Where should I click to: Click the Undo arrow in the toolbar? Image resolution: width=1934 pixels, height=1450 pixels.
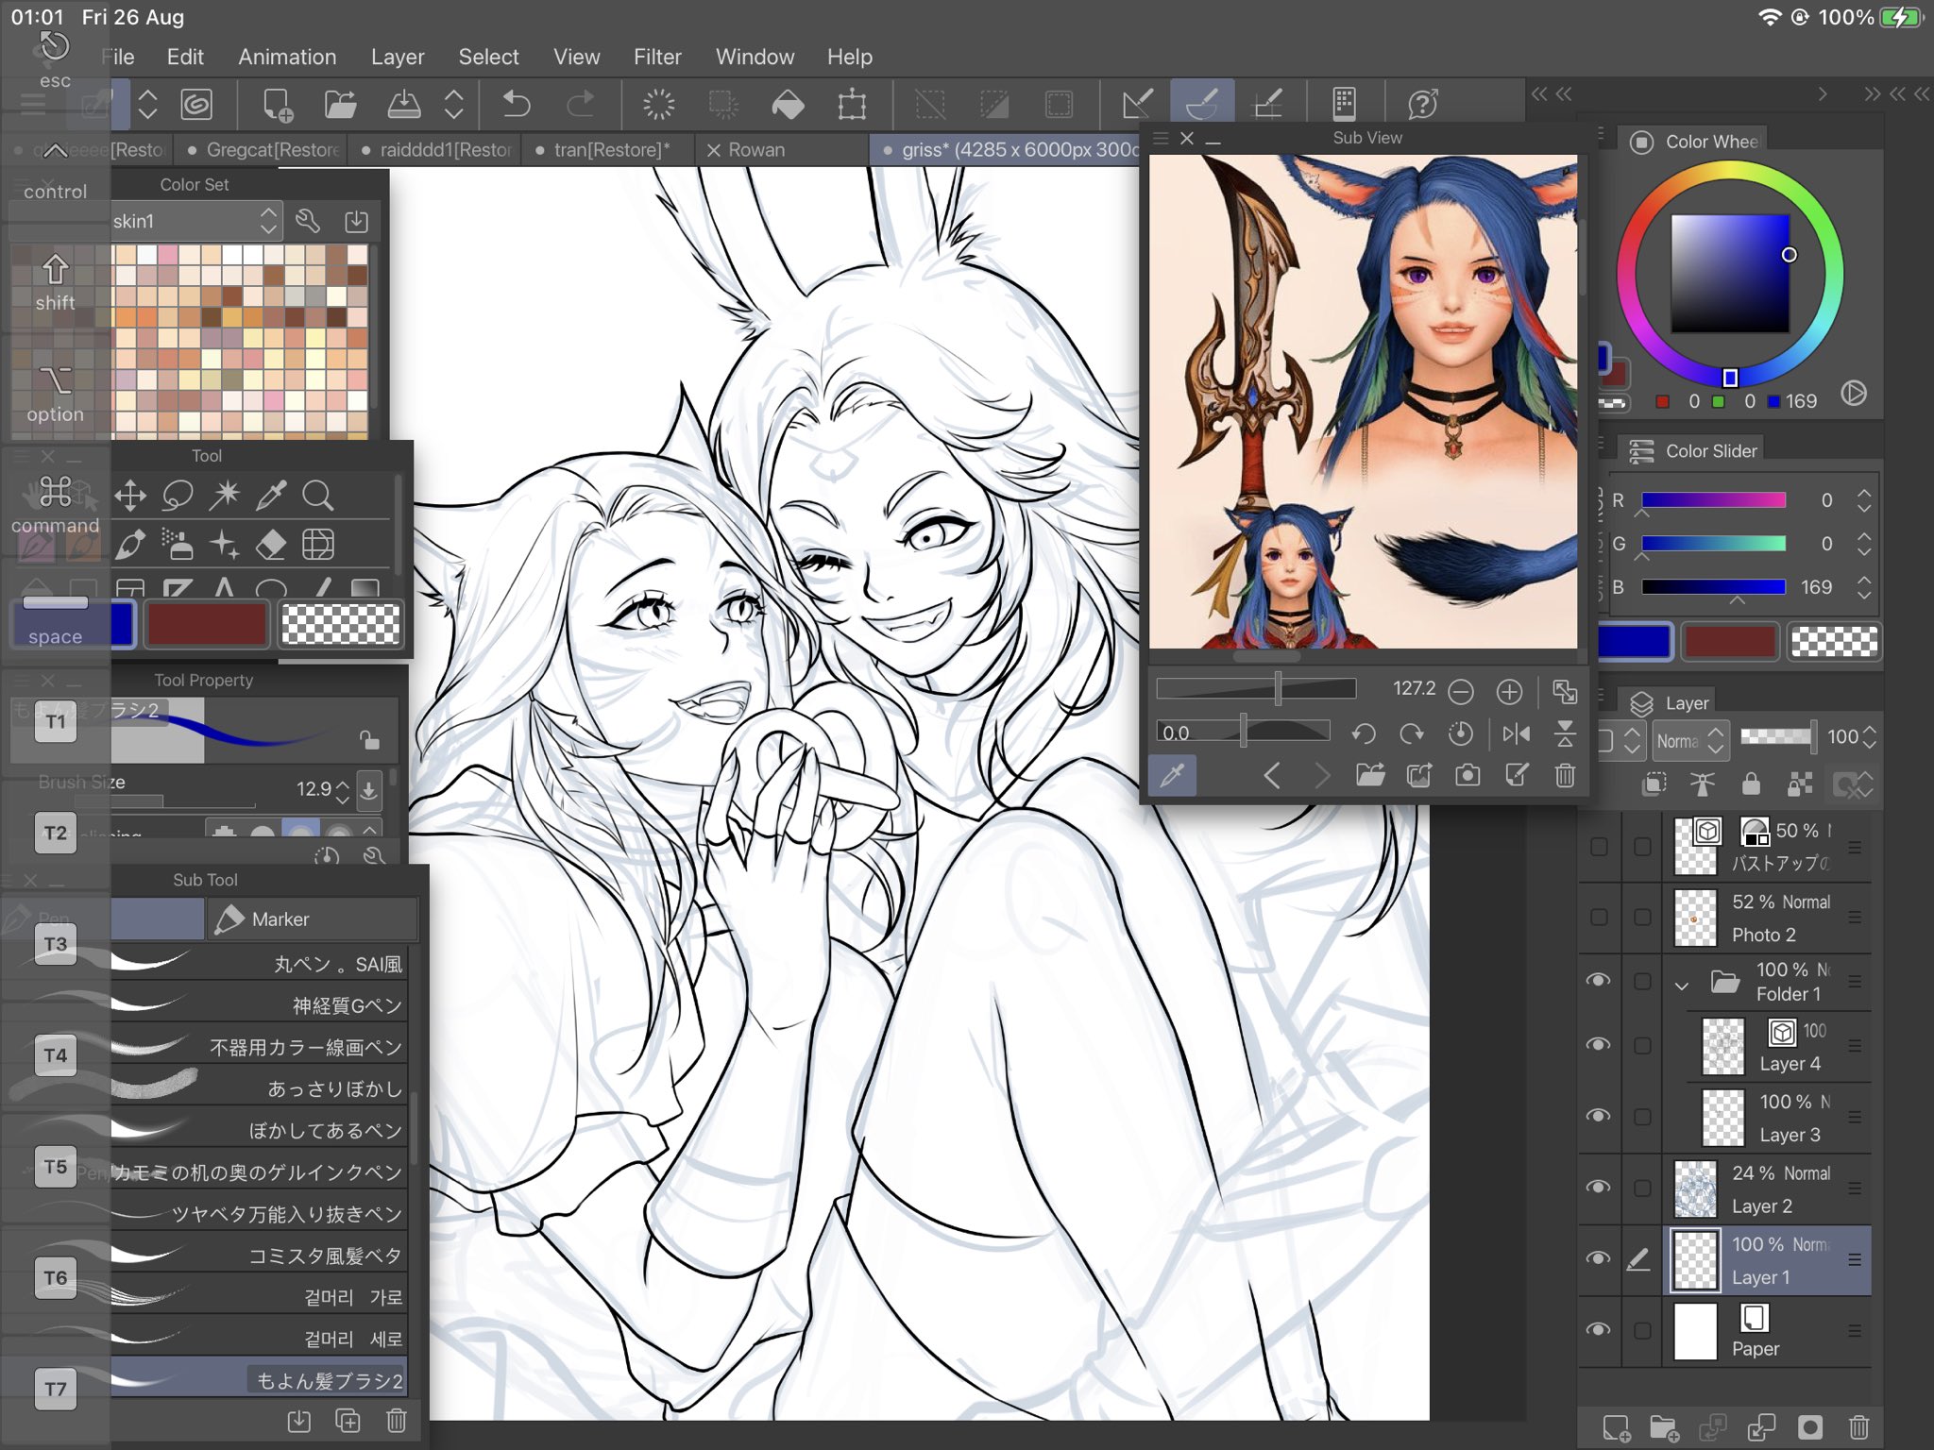[517, 104]
